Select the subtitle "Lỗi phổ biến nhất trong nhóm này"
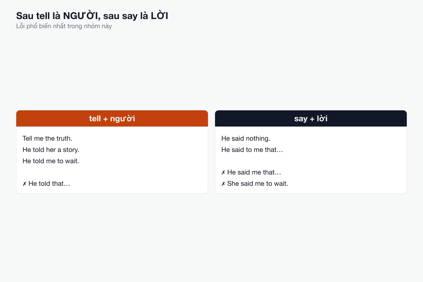Image resolution: width=423 pixels, height=282 pixels. (64, 26)
